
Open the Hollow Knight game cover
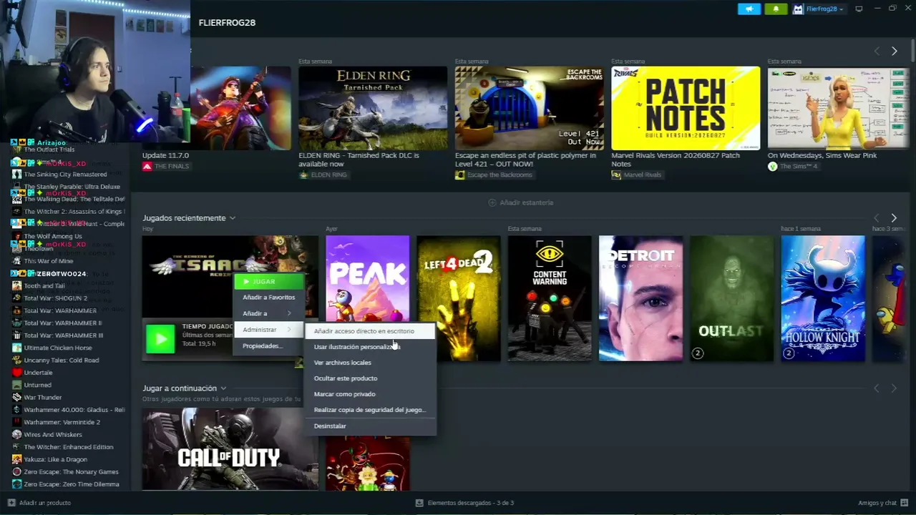823,298
